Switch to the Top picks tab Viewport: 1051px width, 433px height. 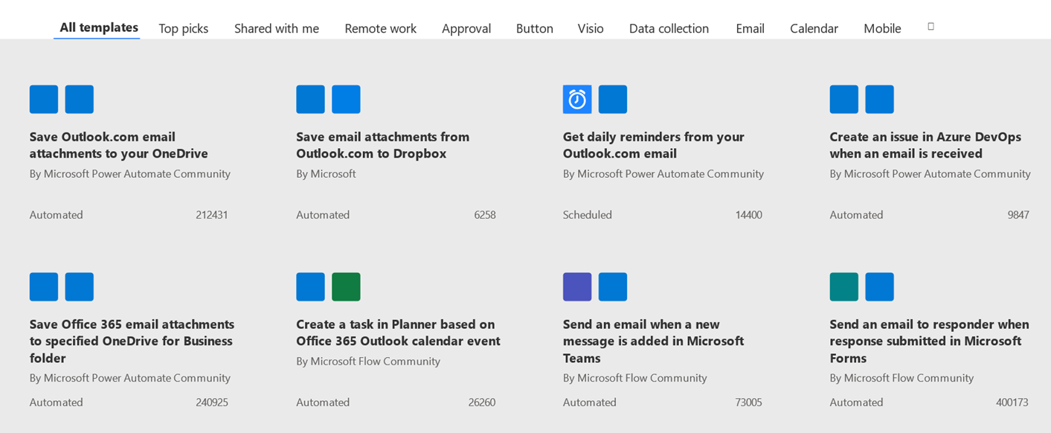point(183,28)
